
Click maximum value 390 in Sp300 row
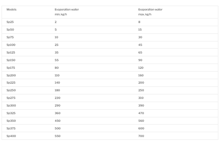(141, 105)
